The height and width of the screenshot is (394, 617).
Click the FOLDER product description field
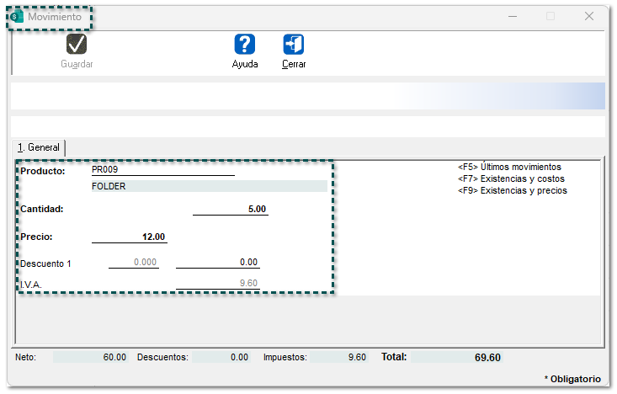pyautogui.click(x=209, y=186)
